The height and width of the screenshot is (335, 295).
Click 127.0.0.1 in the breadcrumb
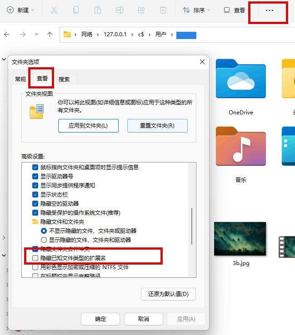(115, 34)
